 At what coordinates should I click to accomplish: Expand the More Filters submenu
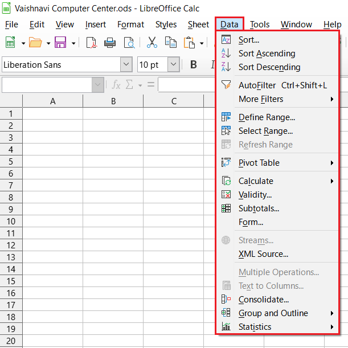click(332, 99)
